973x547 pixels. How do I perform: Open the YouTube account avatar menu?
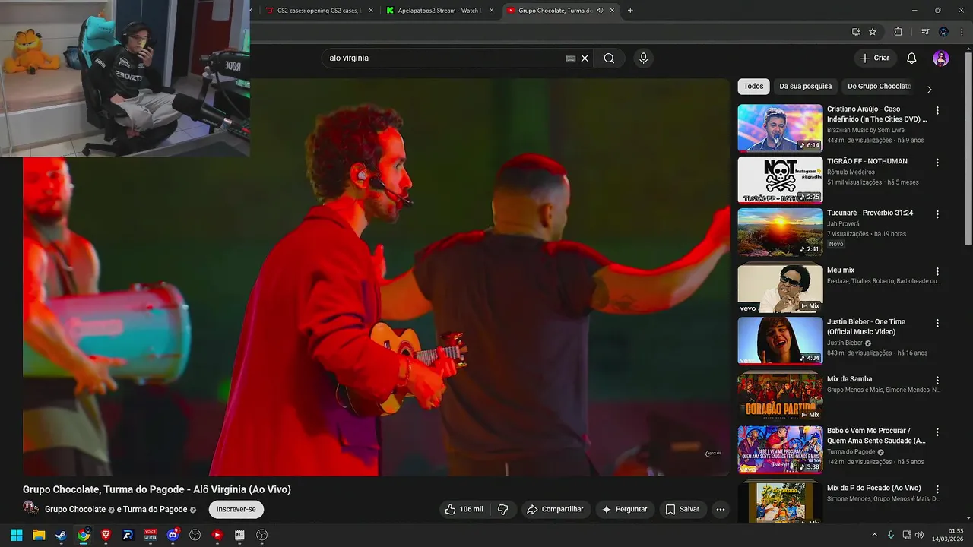941,58
